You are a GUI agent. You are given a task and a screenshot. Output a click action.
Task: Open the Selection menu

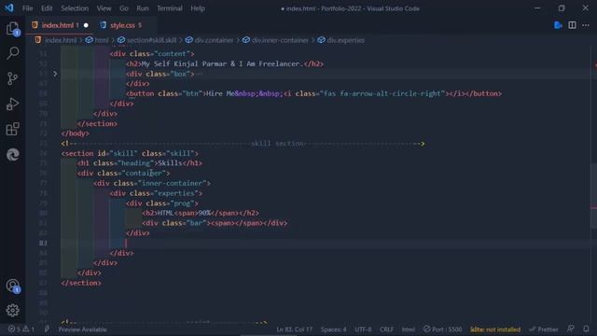click(75, 8)
